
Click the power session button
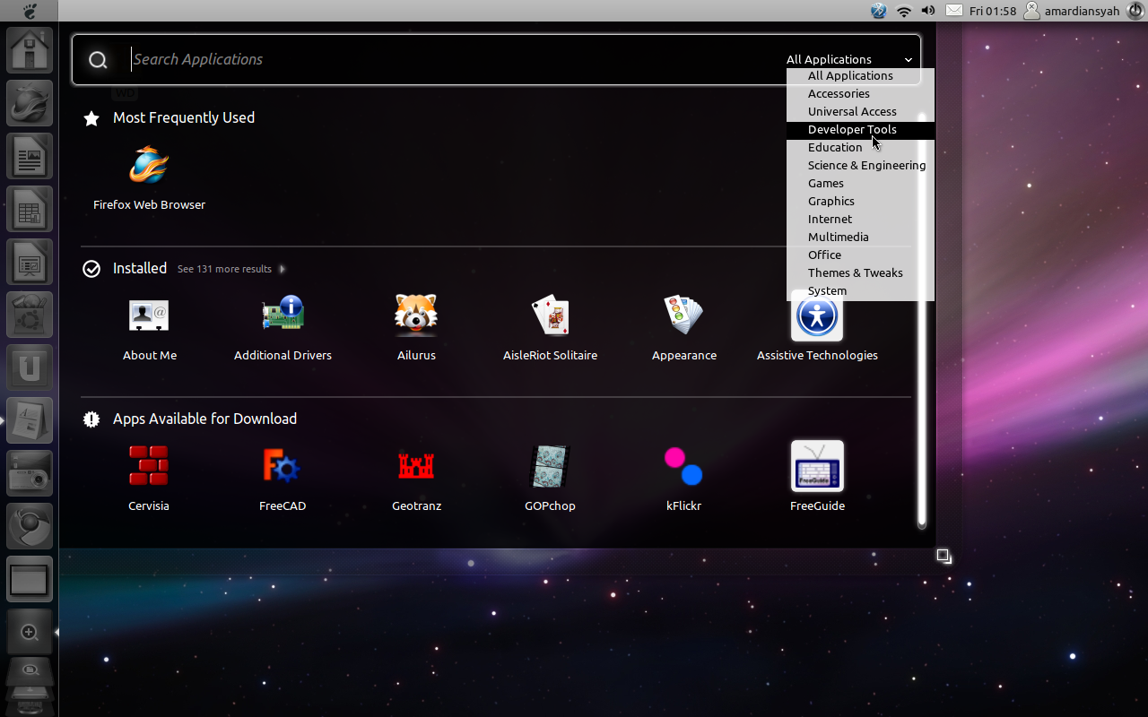pos(1135,11)
